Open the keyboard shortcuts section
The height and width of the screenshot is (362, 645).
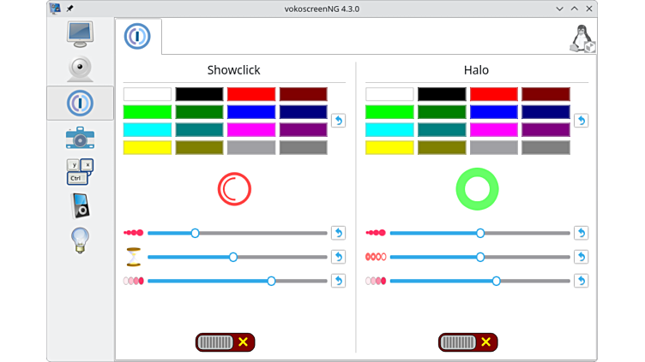80,171
